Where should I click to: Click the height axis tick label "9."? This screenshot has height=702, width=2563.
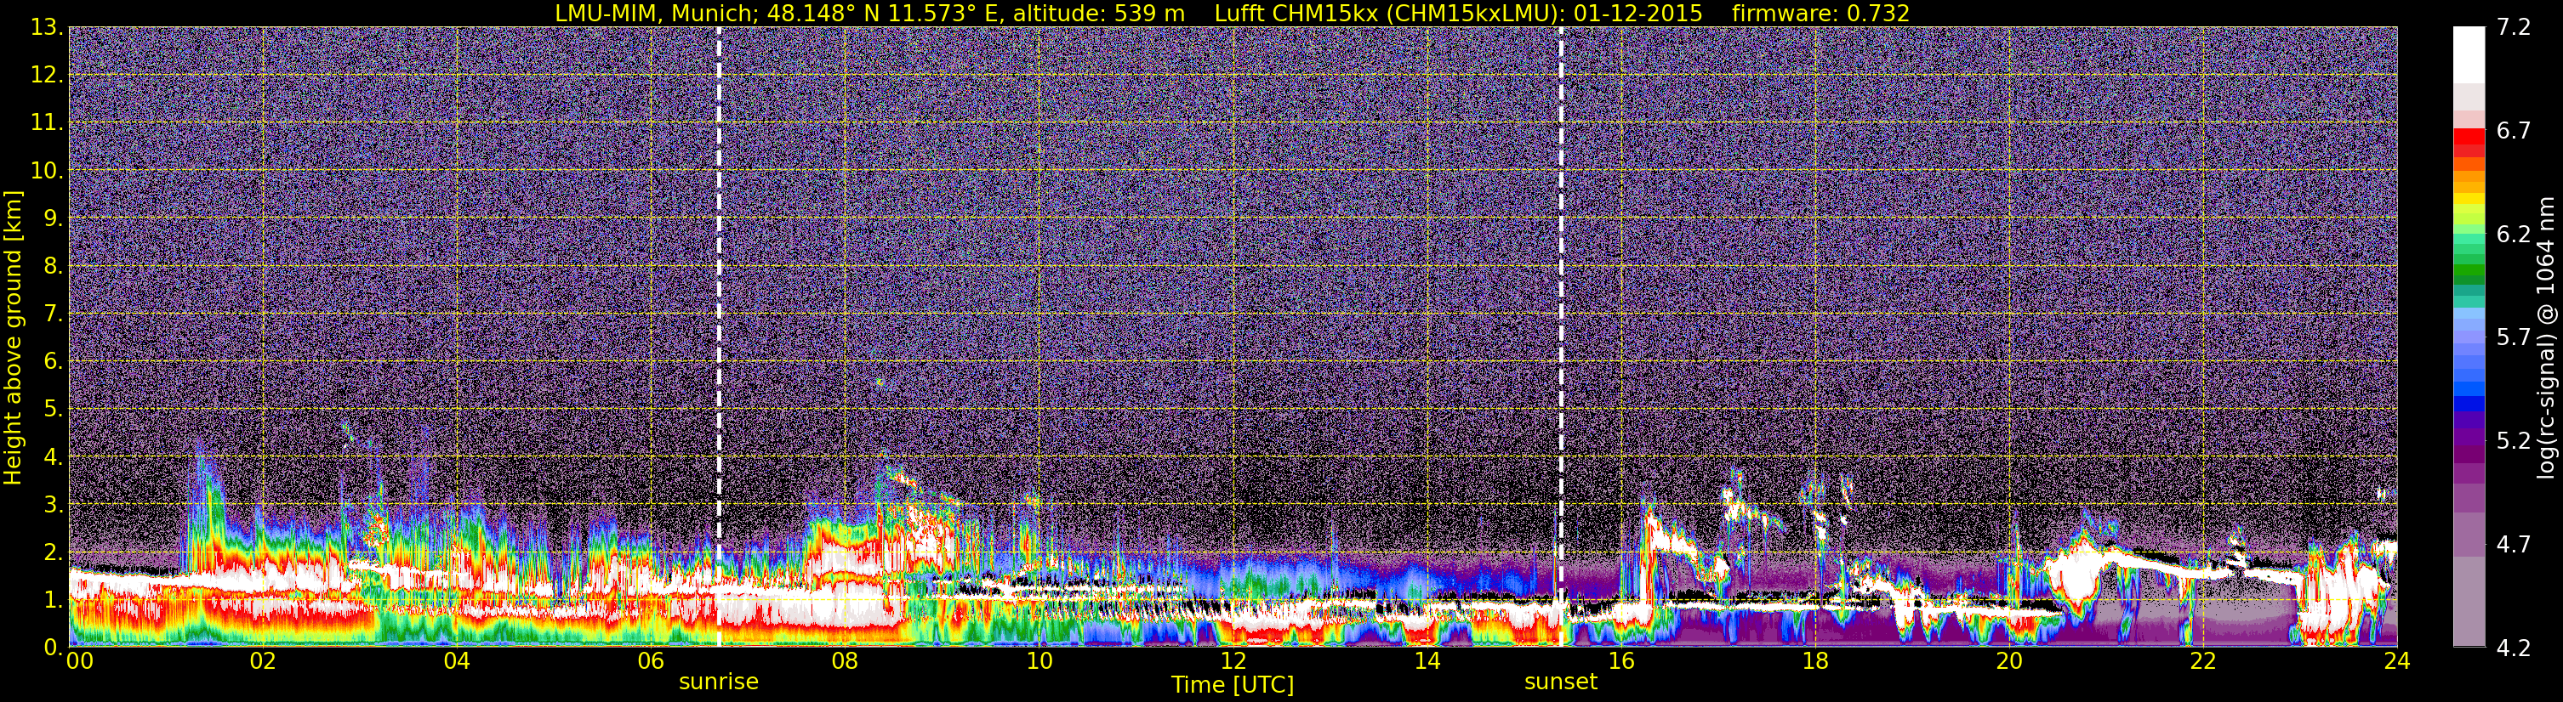click(53, 218)
